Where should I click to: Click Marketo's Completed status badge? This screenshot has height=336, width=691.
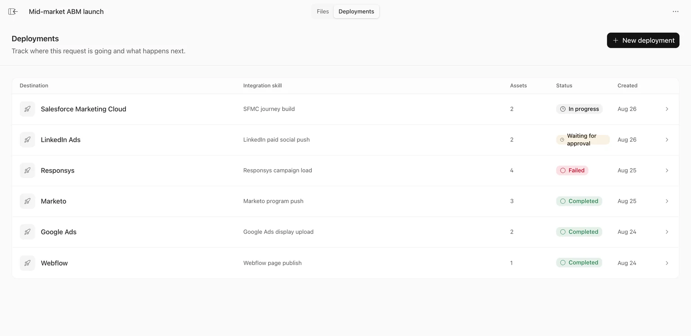pos(579,201)
